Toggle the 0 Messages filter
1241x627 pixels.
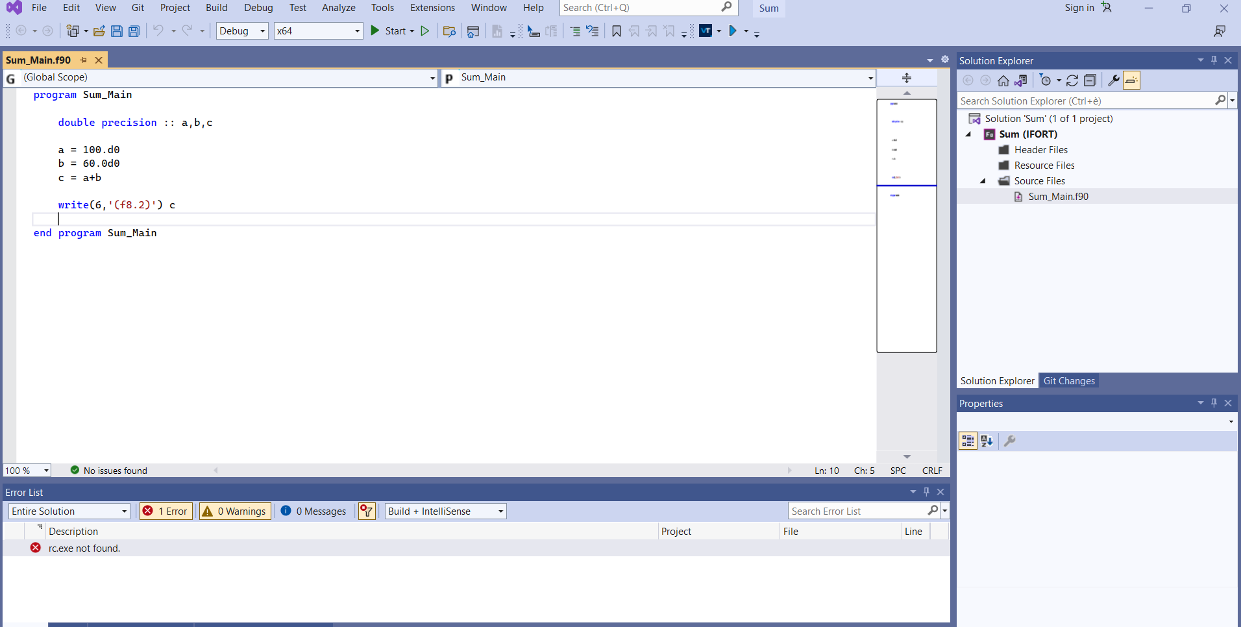pos(313,511)
